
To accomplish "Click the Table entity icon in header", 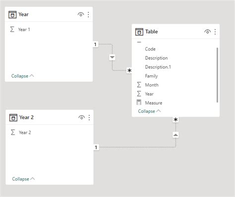I will tap(139, 32).
